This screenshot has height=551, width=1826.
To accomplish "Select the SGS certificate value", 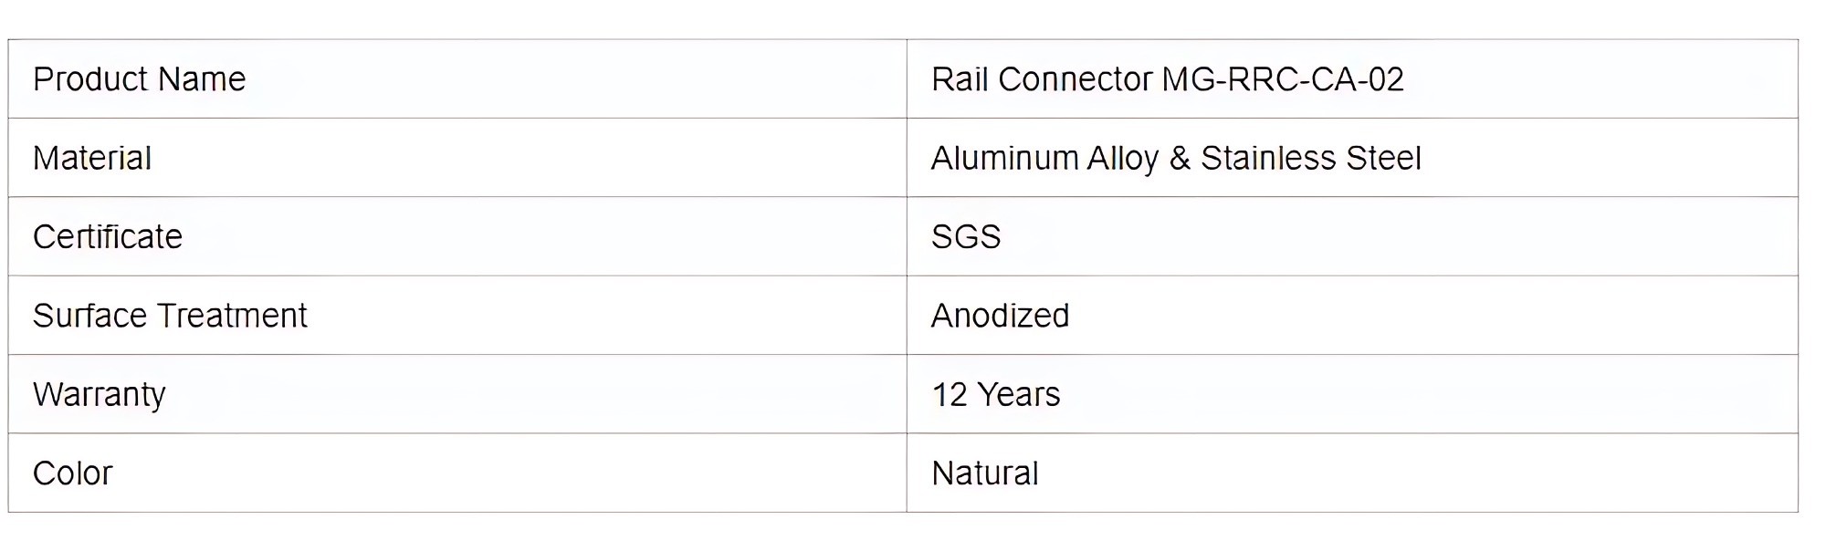I will tap(966, 237).
